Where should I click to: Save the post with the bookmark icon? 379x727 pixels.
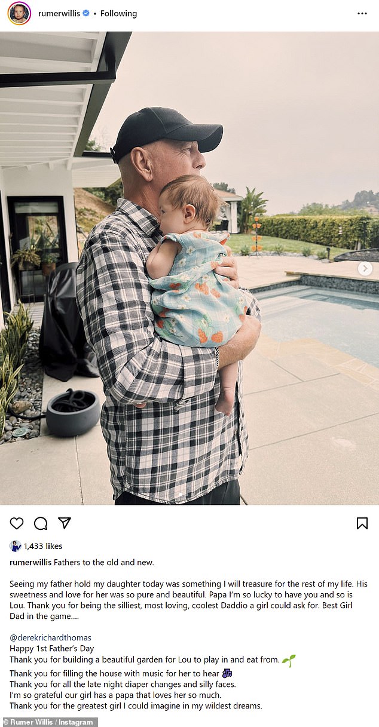[x=362, y=523]
